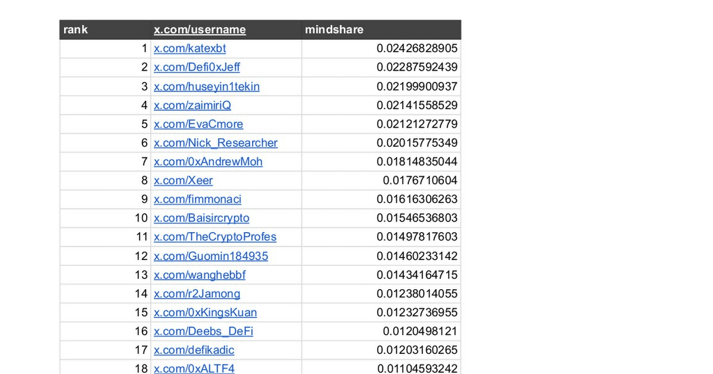
Task: Open the x.com/TheCryptoProfes link
Action: click(x=214, y=237)
